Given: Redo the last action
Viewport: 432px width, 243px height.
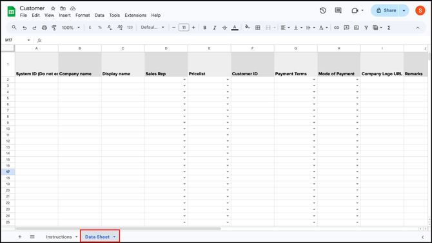Looking at the screenshot, I should (x=34, y=28).
